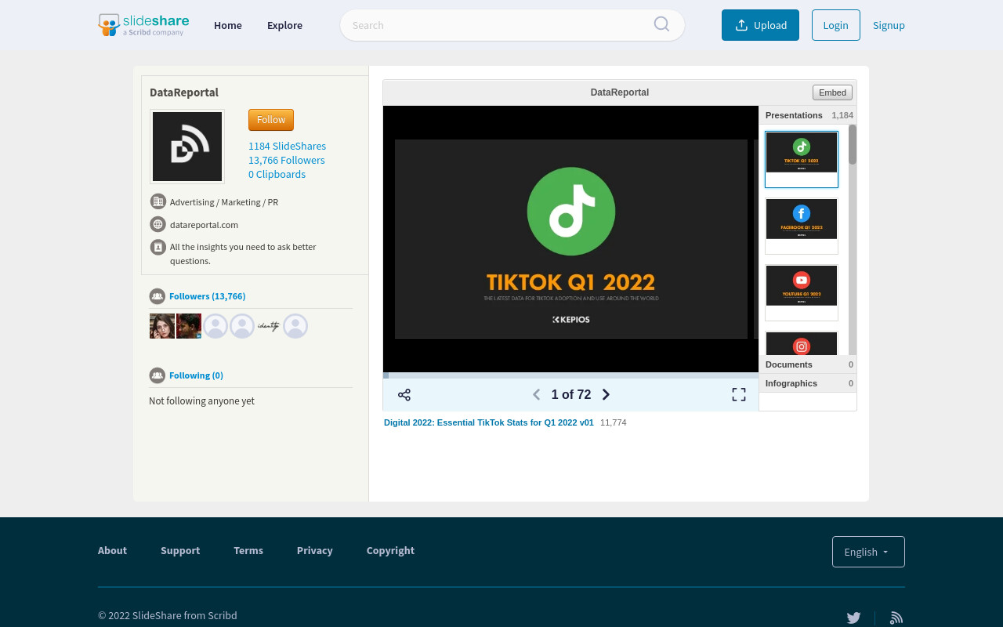1003x627 pixels.
Task: Select the Facebook Q1 2022 thumbnail
Action: [802, 226]
